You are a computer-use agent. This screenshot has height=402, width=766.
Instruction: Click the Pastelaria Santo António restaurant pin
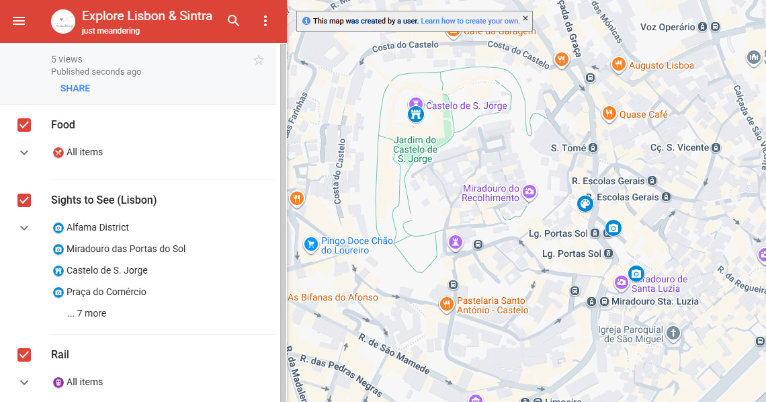[446, 304]
